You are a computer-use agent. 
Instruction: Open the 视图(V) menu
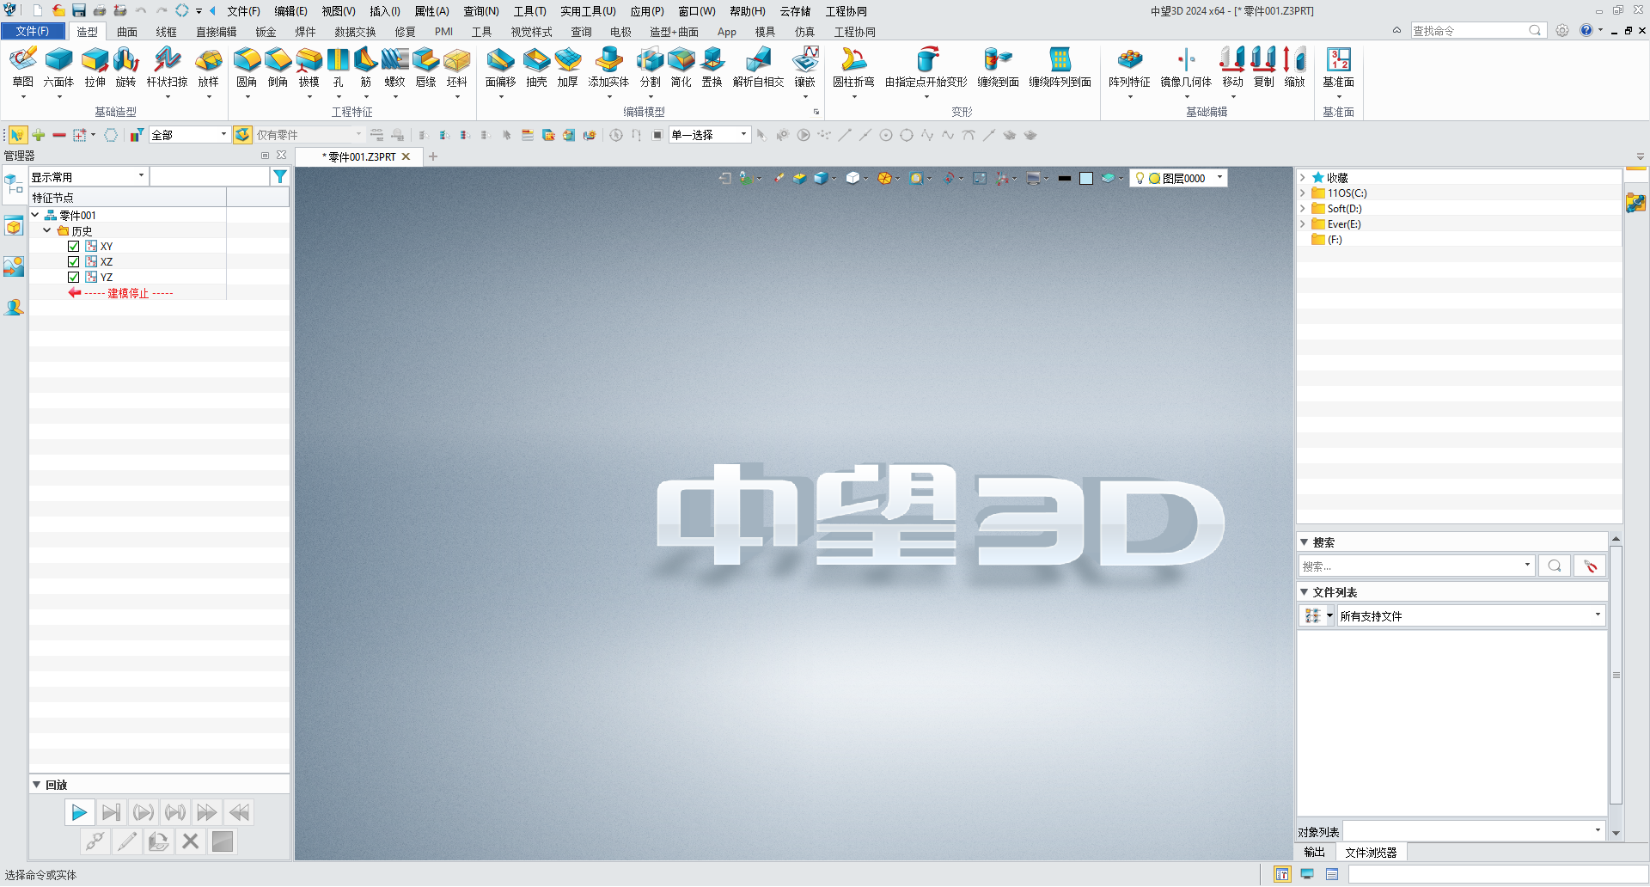339,11
